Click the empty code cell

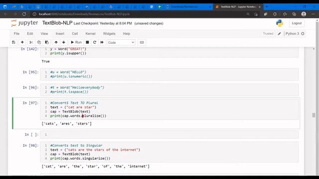tap(169, 135)
